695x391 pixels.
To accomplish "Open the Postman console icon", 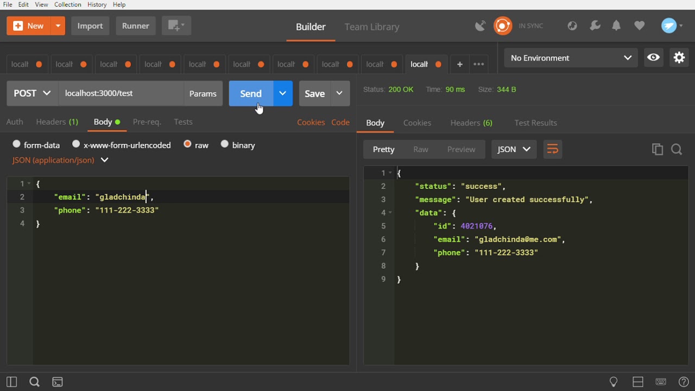I will coord(58,382).
